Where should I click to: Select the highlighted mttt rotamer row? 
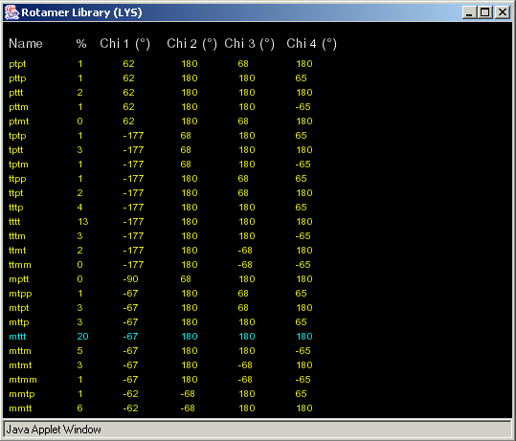pos(161,337)
